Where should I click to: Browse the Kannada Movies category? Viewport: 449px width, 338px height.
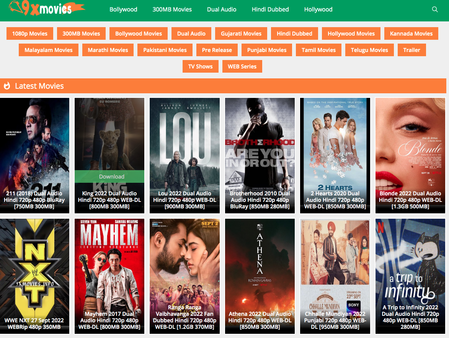411,34
